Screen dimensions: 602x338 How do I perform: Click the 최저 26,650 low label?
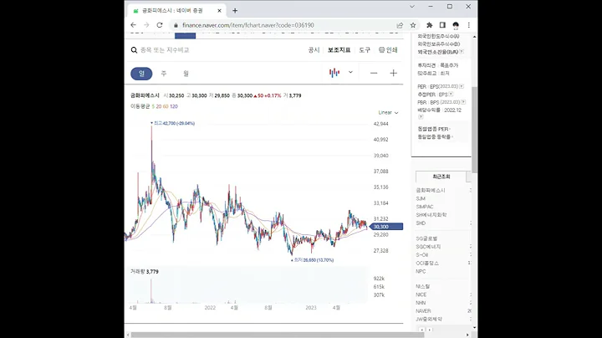click(312, 260)
